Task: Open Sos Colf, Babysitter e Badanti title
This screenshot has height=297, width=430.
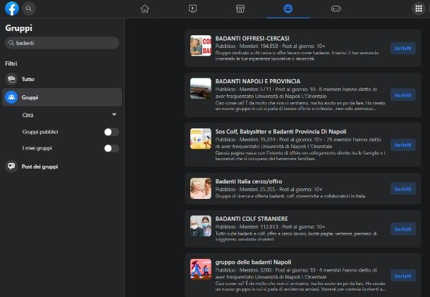Action: click(x=281, y=131)
